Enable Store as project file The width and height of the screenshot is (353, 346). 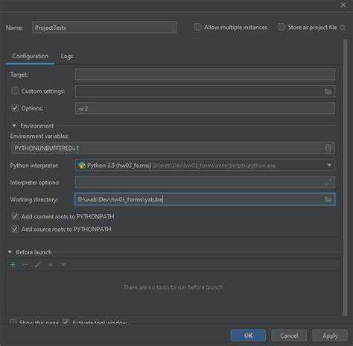click(282, 27)
